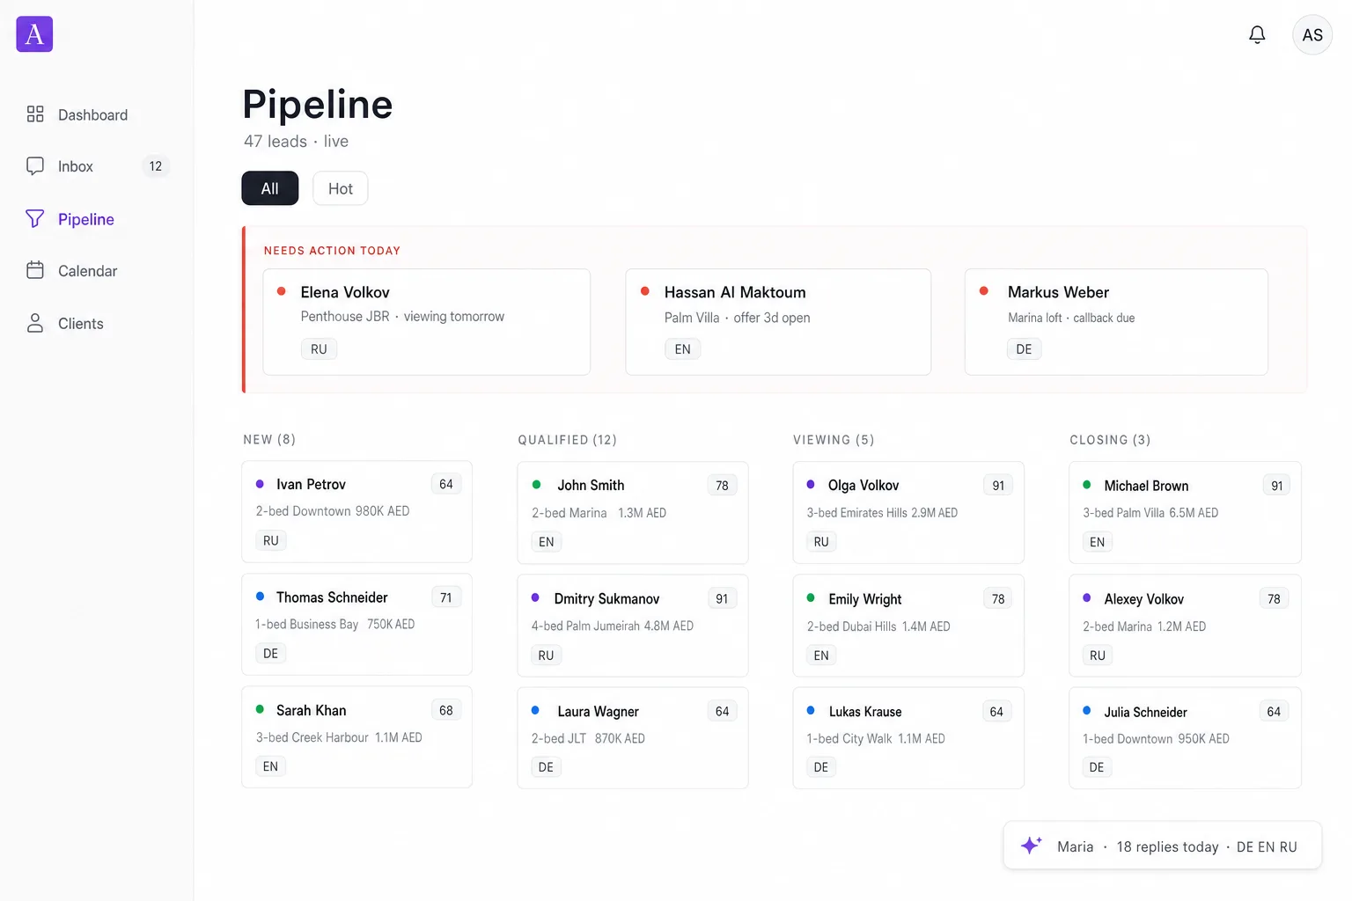1352x901 pixels.
Task: Click the Calendar icon in sidebar
Action: coord(35,270)
